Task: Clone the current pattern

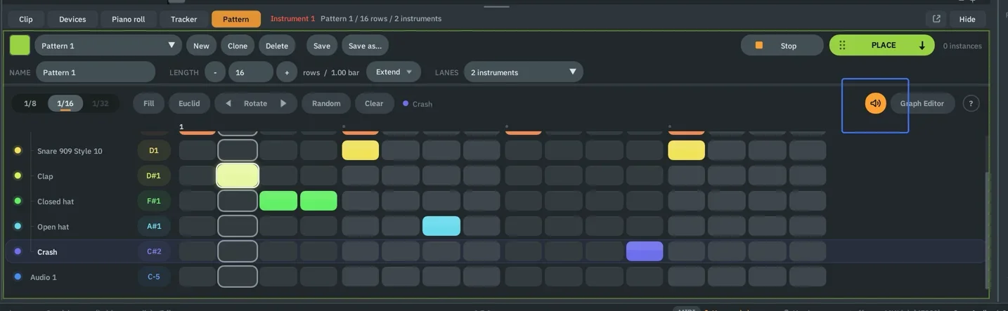Action: click(x=238, y=46)
